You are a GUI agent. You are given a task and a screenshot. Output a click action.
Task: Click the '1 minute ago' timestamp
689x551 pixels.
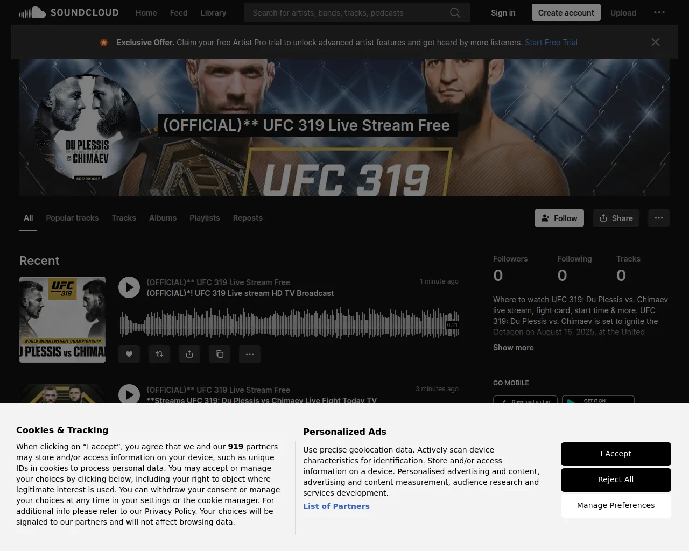[x=439, y=281]
